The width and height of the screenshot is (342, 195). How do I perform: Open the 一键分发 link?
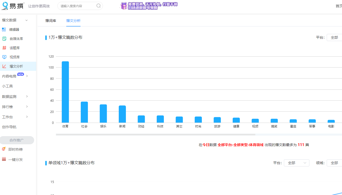pos(16,160)
